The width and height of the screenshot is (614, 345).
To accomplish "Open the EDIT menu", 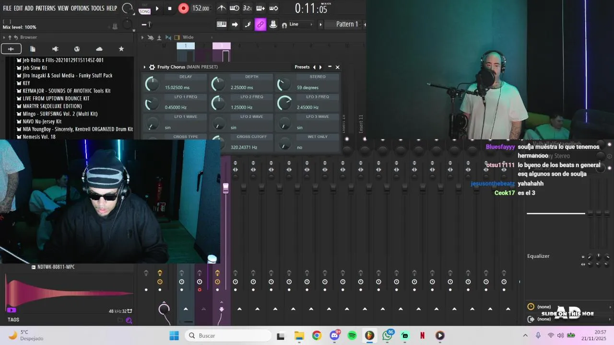I will click(18, 8).
